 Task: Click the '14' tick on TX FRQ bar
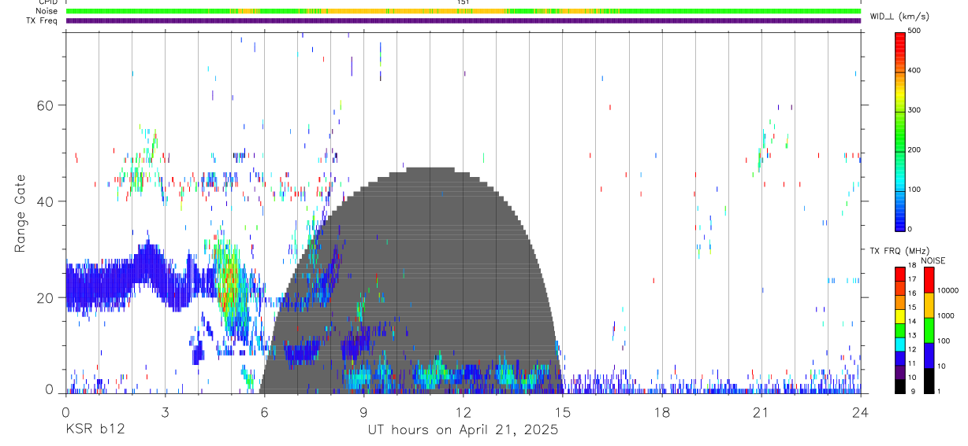(x=913, y=321)
